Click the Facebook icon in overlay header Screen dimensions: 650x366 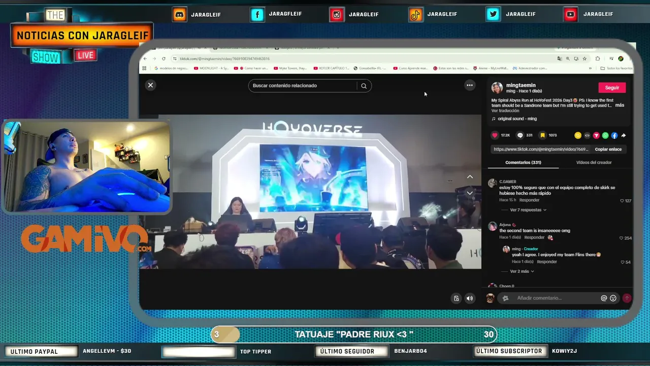point(257,14)
